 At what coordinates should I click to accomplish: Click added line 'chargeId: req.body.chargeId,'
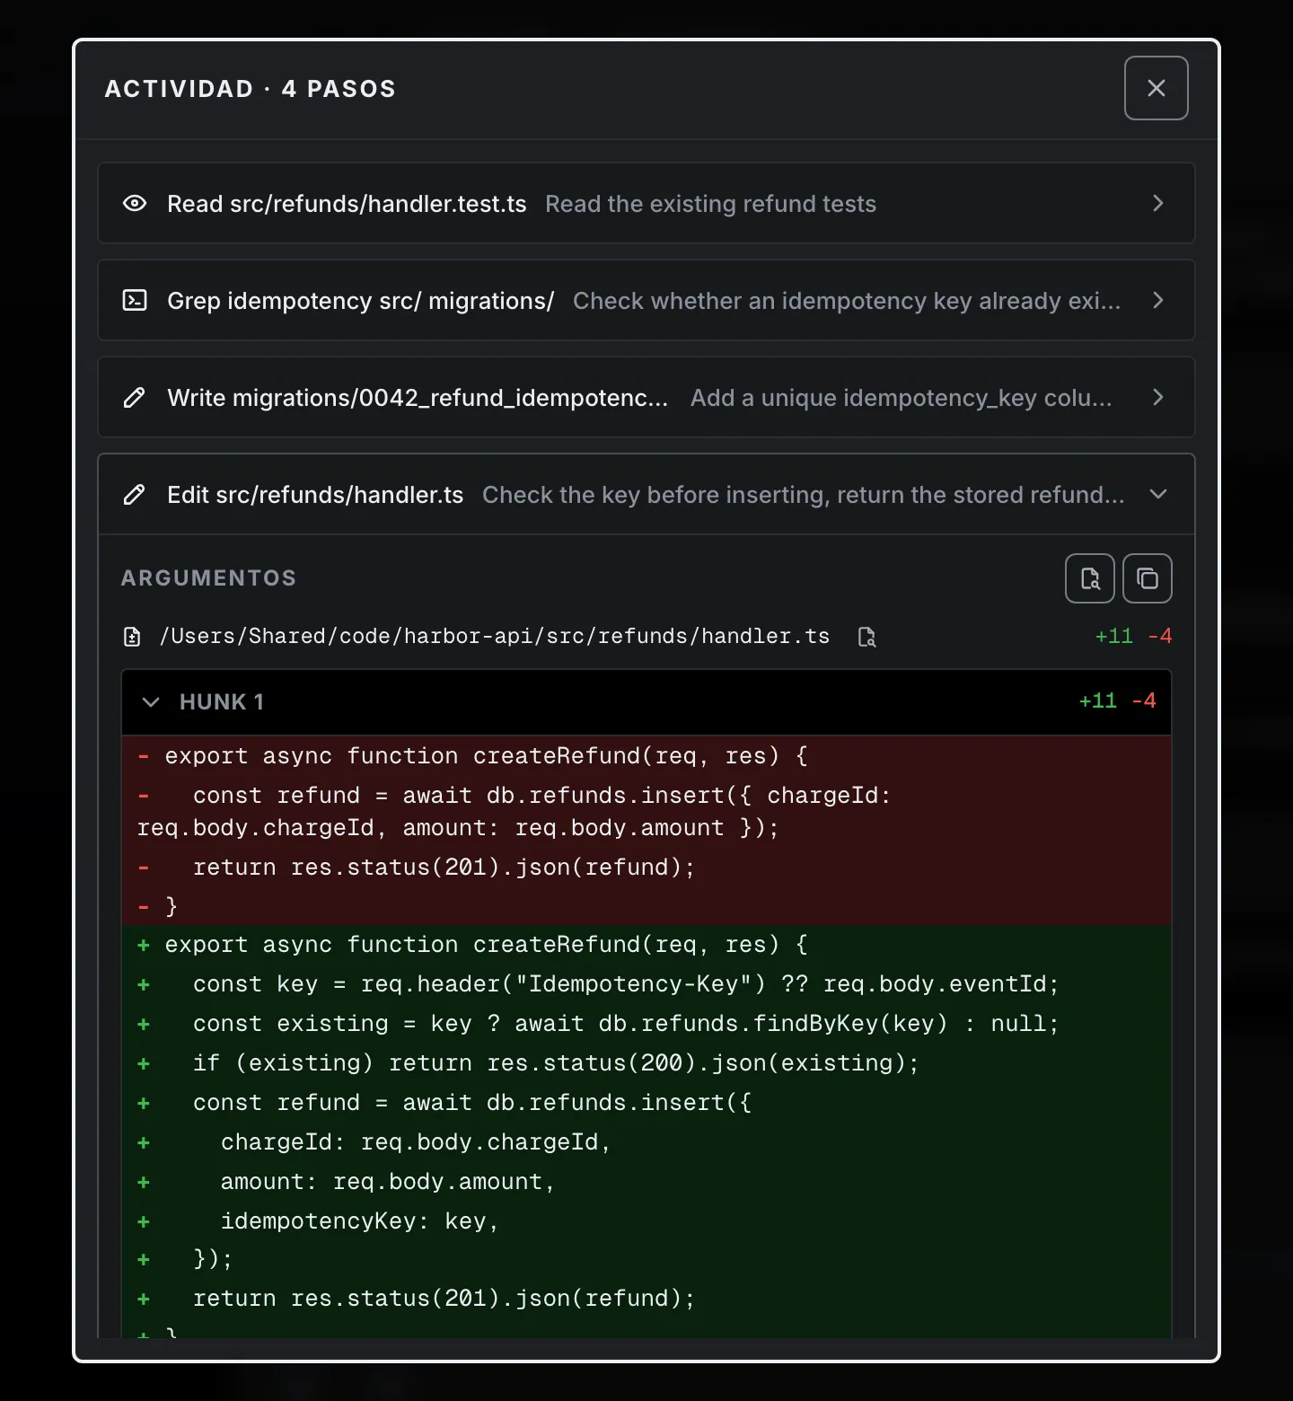pos(646,1142)
